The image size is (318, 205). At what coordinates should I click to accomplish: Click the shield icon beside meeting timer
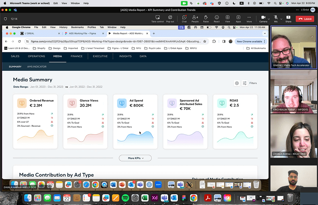tap(6, 19)
